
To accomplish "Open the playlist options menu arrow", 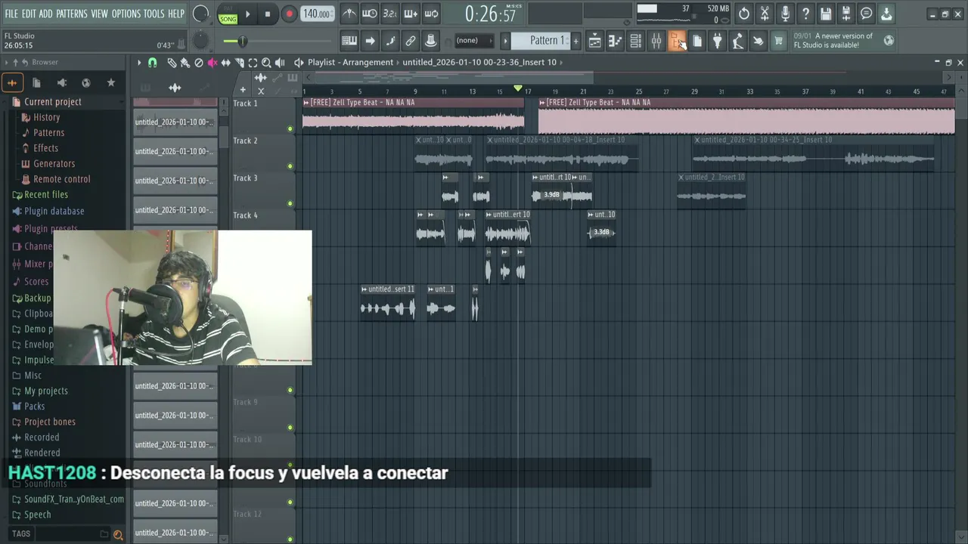I will pos(139,63).
